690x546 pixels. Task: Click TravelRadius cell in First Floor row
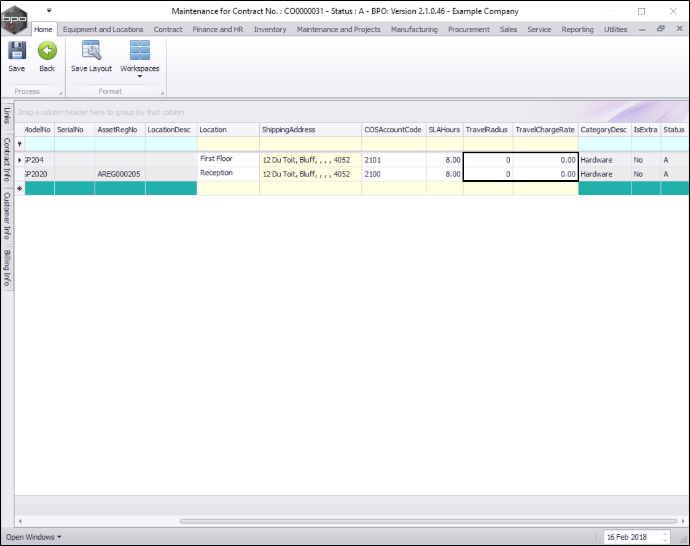(488, 160)
